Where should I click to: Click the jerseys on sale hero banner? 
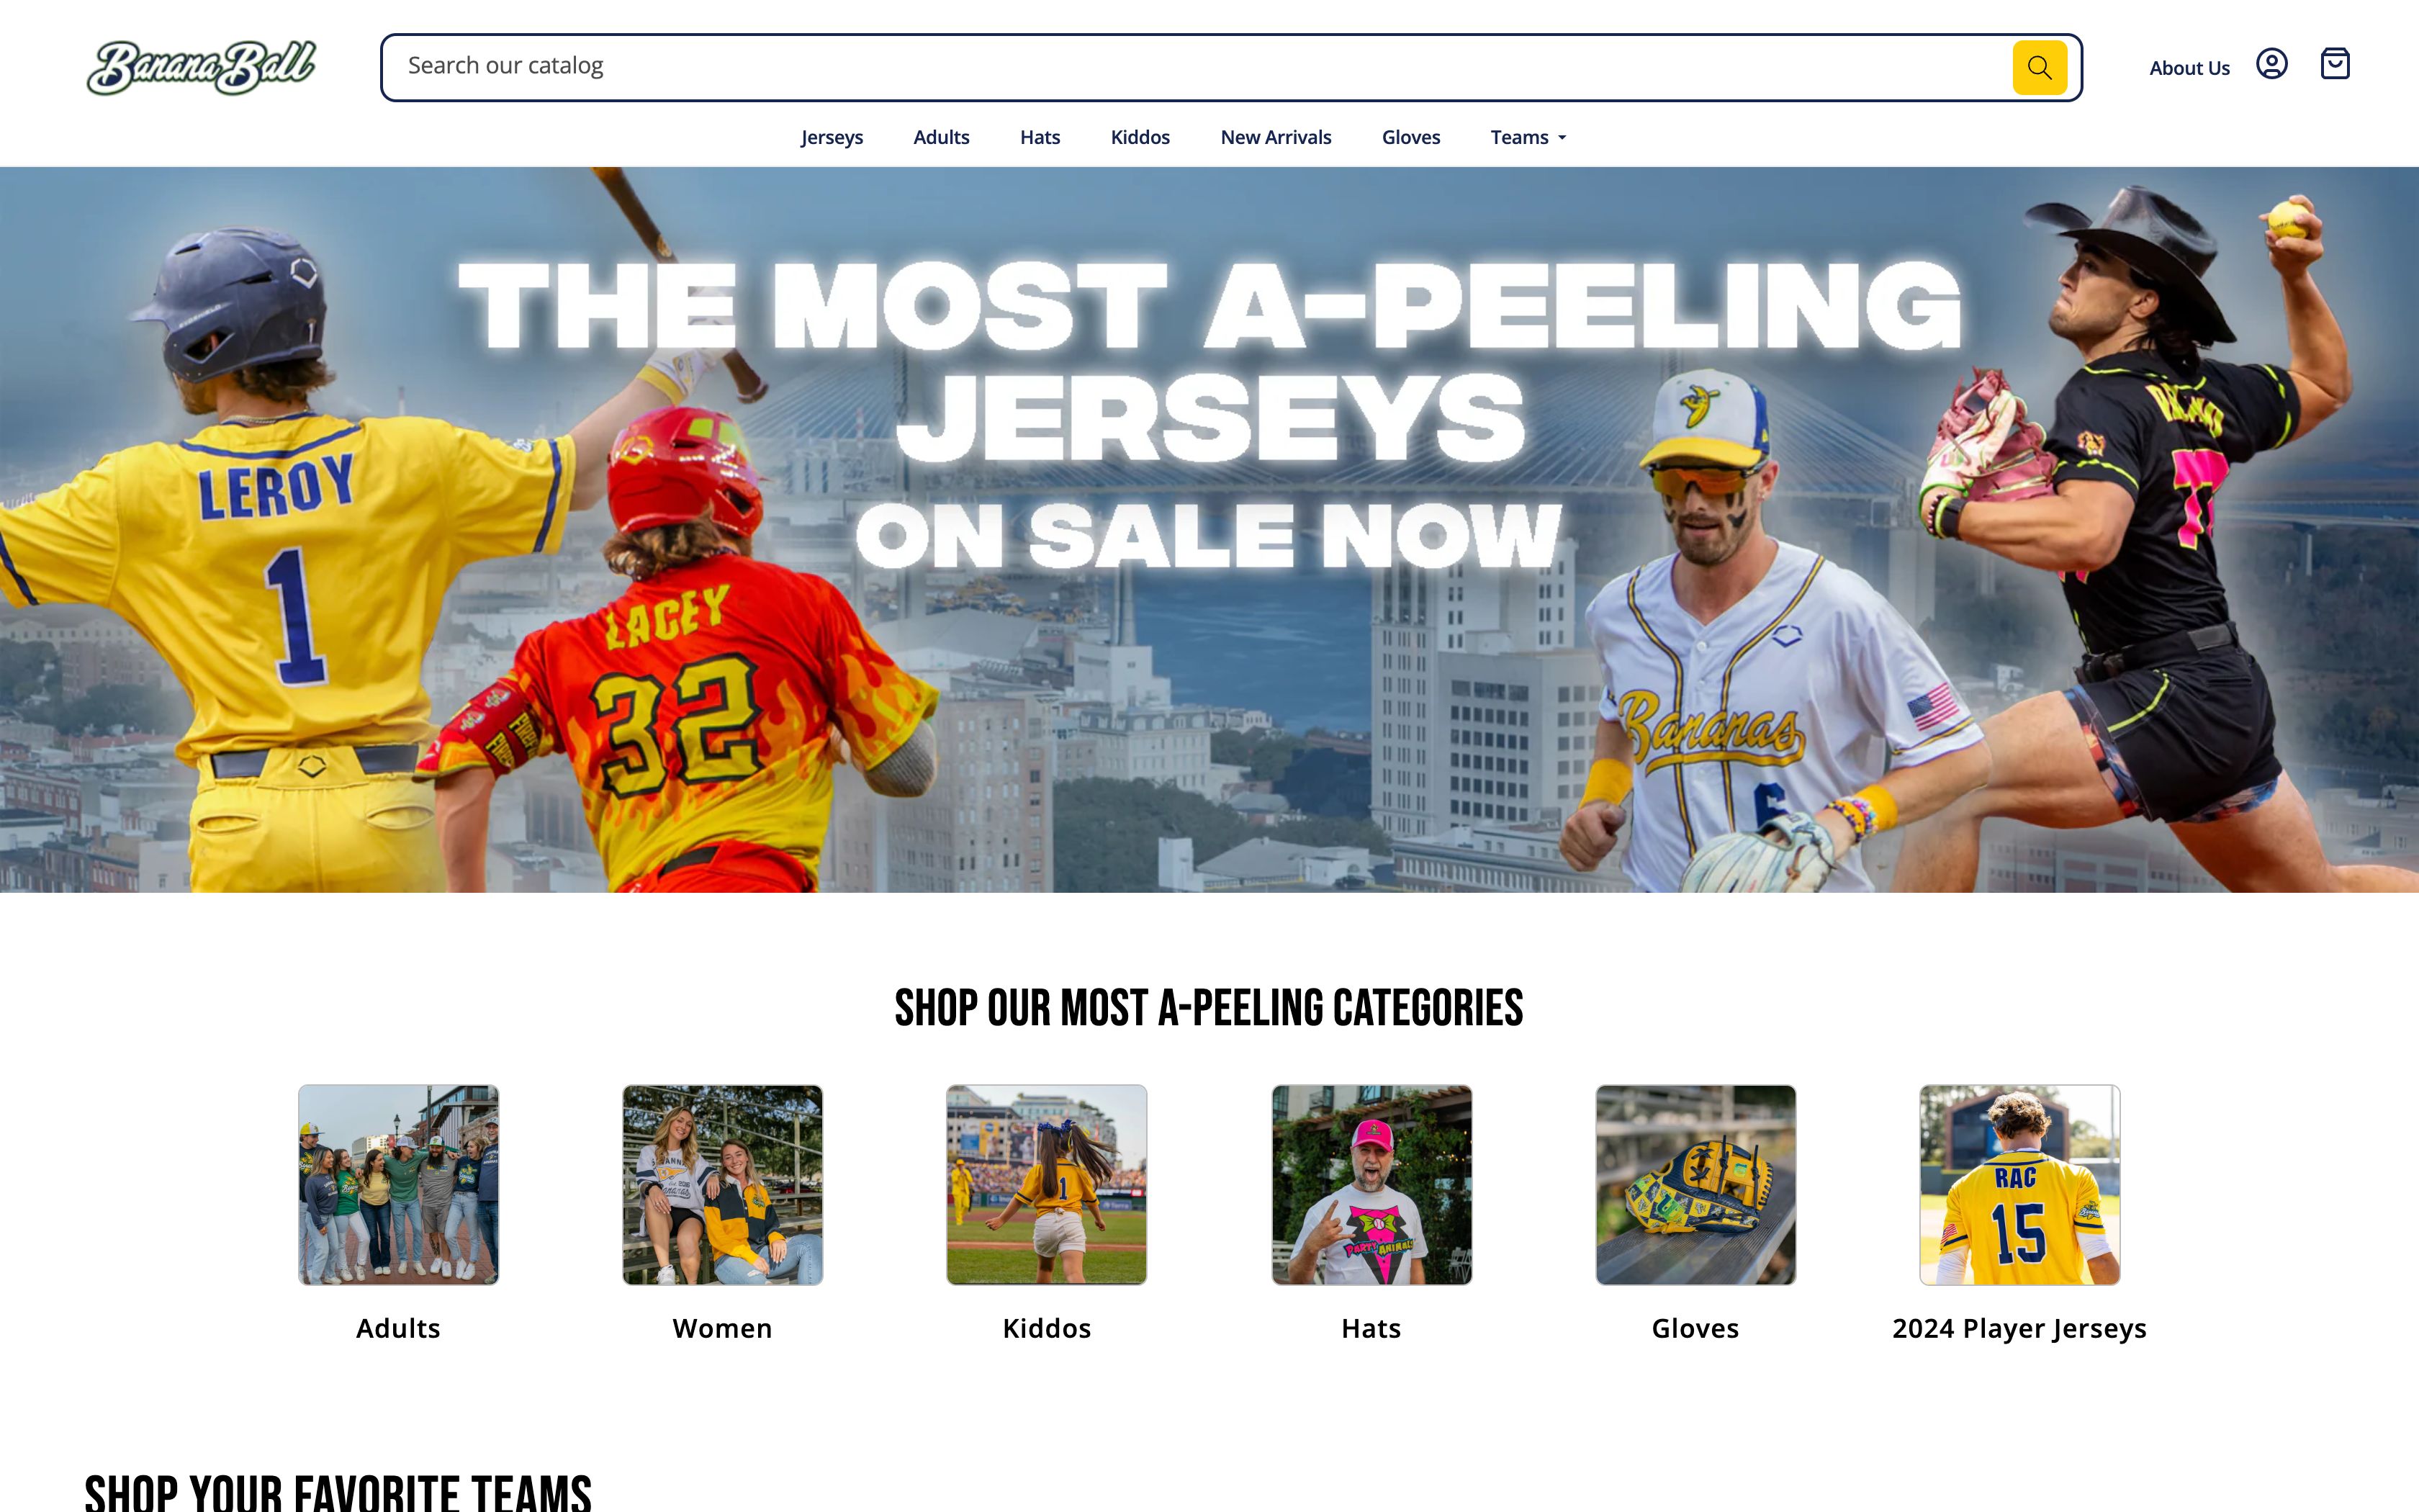pos(1209,529)
